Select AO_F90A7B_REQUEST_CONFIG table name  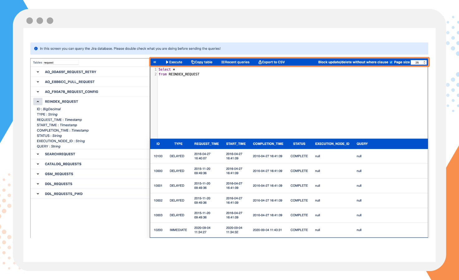71,92
